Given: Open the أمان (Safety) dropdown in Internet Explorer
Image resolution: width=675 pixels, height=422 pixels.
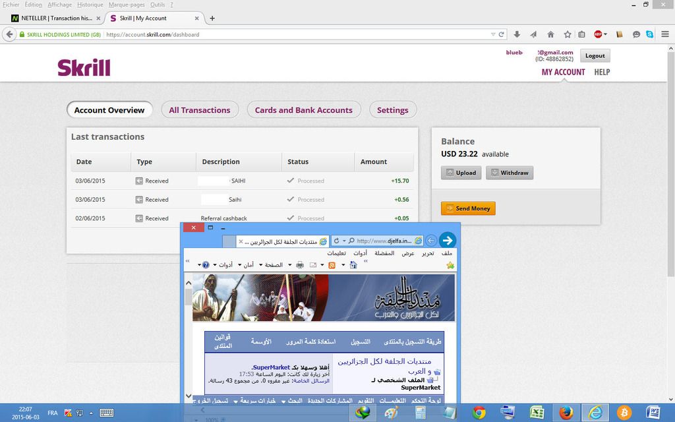Looking at the screenshot, I should (x=246, y=265).
